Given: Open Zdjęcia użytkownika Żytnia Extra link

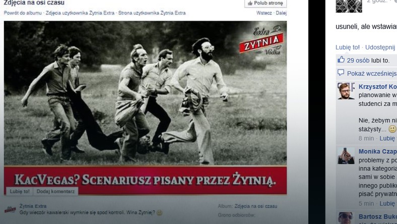Looking at the screenshot, I should tap(80, 13).
